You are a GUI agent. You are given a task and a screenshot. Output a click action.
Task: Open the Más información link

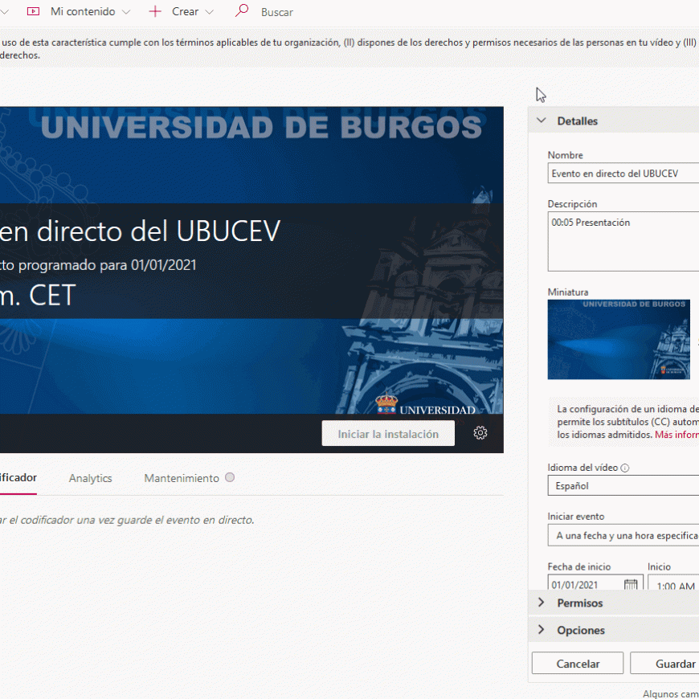pyautogui.click(x=677, y=435)
